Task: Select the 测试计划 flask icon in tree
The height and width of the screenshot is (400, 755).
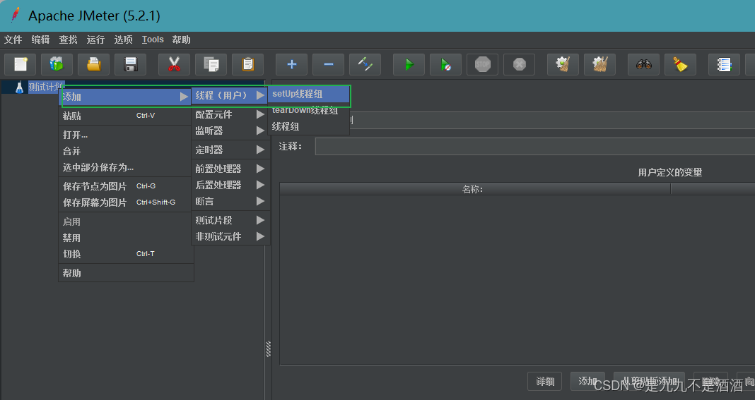Action: (19, 87)
